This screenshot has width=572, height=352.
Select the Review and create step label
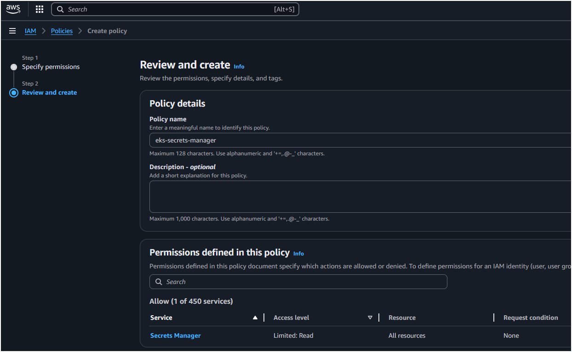49,92
